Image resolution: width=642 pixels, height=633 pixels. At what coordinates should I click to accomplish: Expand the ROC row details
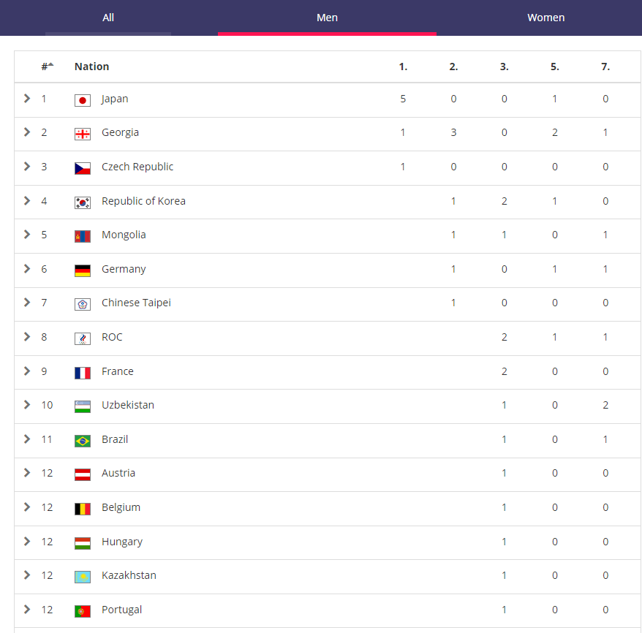(x=27, y=337)
